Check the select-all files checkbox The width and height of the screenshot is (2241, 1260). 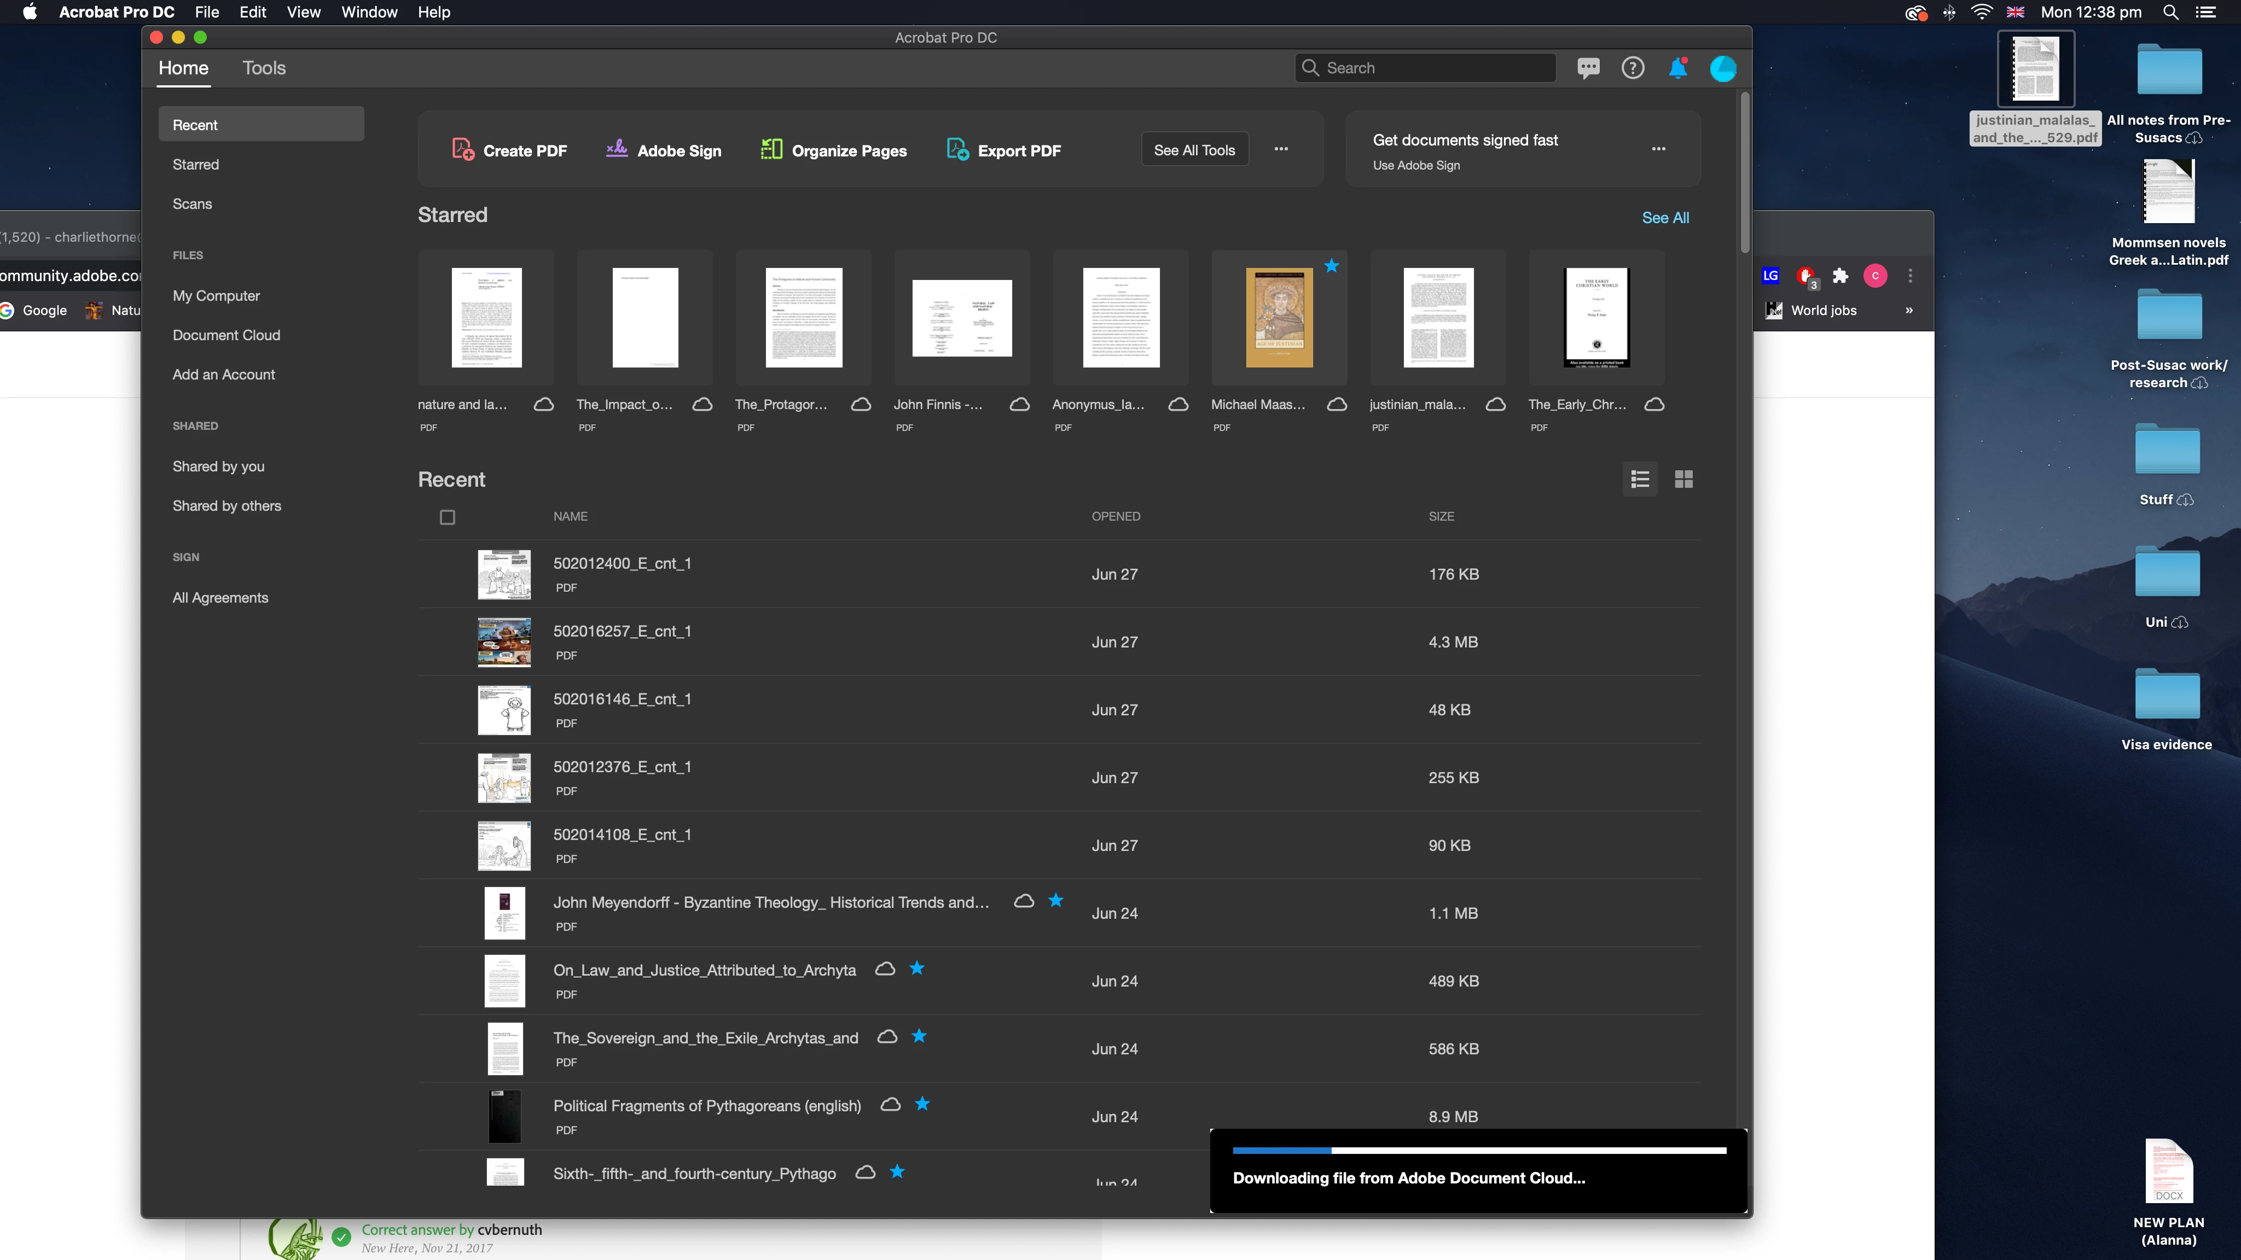tap(447, 517)
